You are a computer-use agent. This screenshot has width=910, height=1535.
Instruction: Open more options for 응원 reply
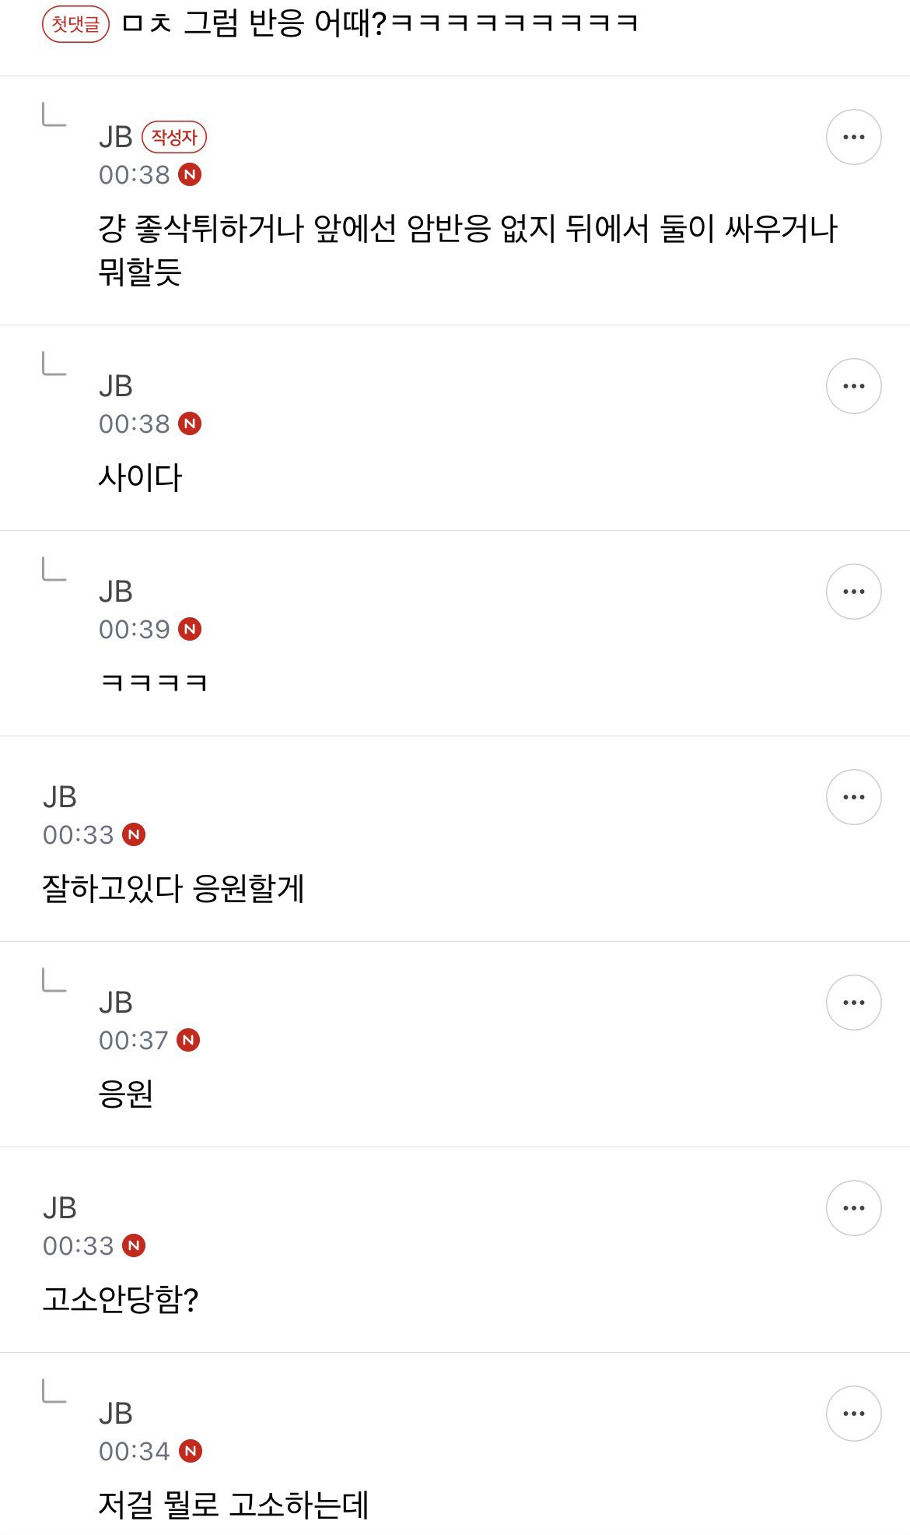pyautogui.click(x=853, y=1003)
